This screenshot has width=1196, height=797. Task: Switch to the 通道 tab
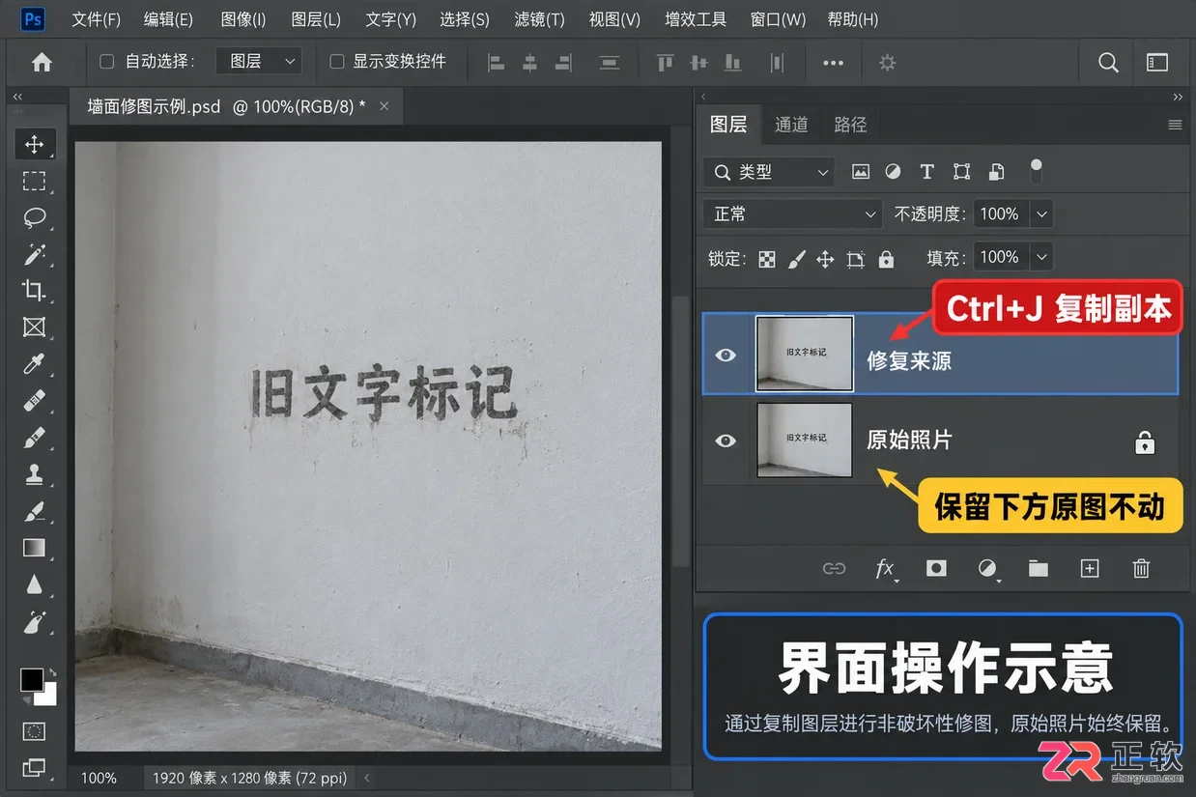791,125
